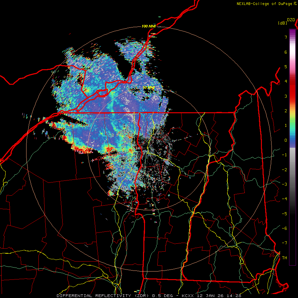The image size is (298, 298).
Task: Click the legend value -4
Action: tap(284, 199)
